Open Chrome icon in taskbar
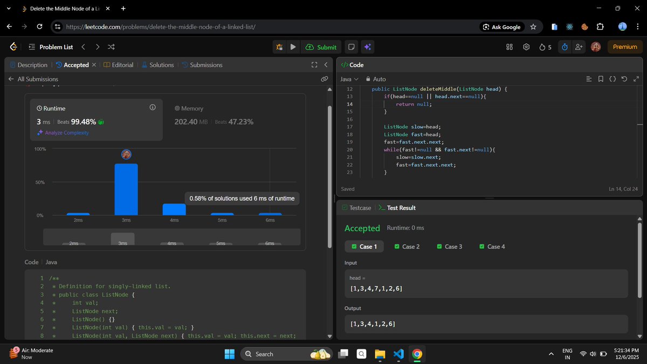 pos(417,354)
